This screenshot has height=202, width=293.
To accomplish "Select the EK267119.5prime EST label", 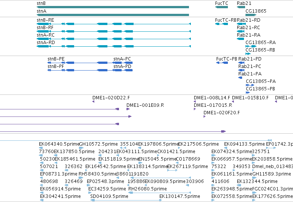I will click(187, 167).
